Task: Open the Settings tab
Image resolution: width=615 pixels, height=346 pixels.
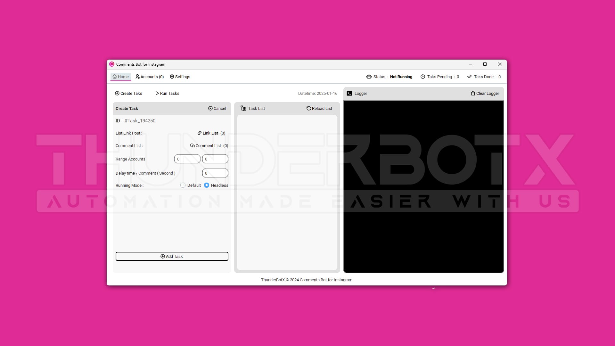Action: (180, 77)
